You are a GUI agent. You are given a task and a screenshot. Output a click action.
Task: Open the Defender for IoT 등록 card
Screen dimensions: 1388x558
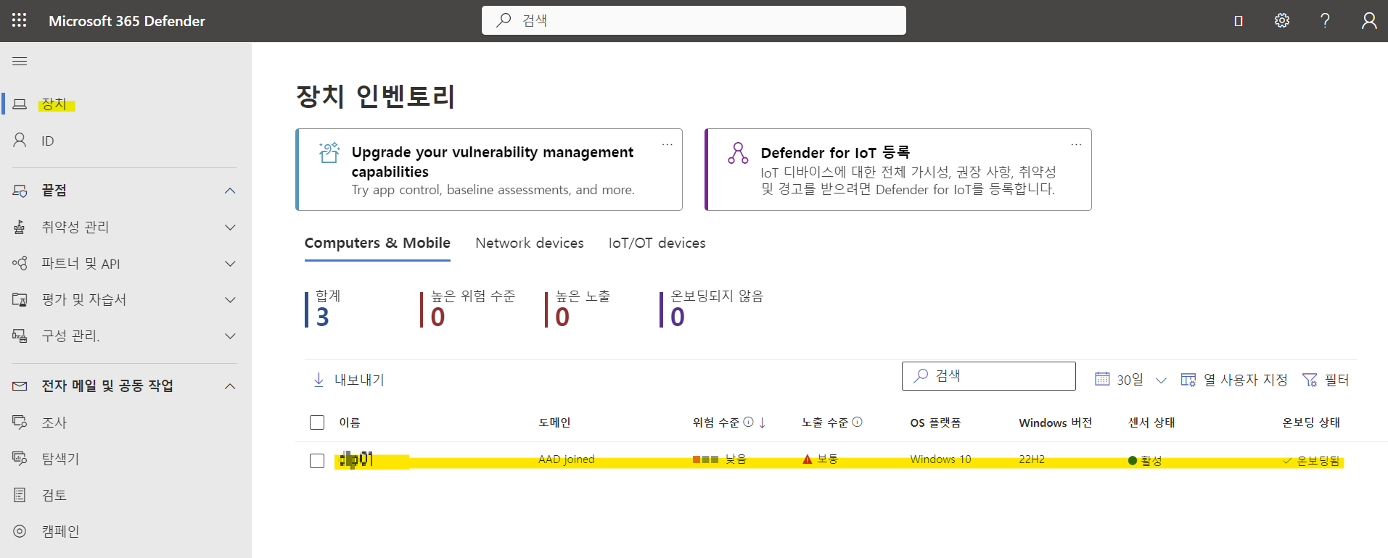click(898, 170)
